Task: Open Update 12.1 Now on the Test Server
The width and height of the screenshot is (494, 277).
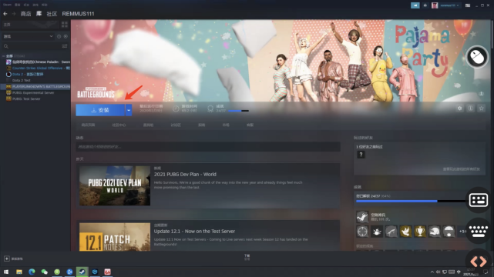Action: click(194, 231)
